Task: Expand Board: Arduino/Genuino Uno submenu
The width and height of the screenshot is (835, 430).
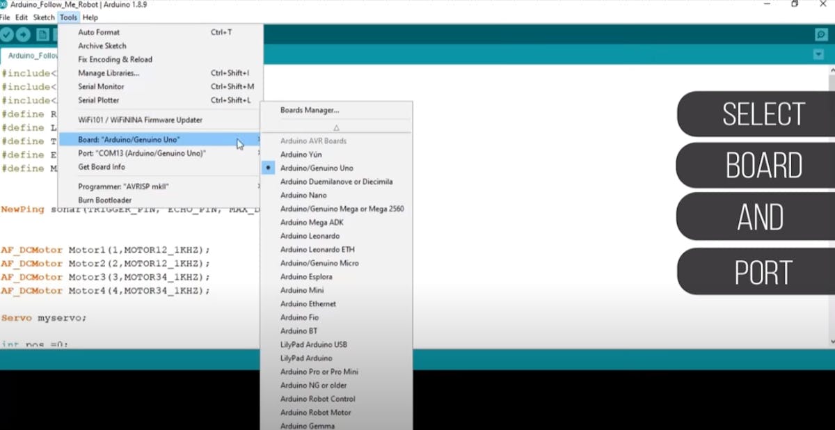Action: (161, 140)
